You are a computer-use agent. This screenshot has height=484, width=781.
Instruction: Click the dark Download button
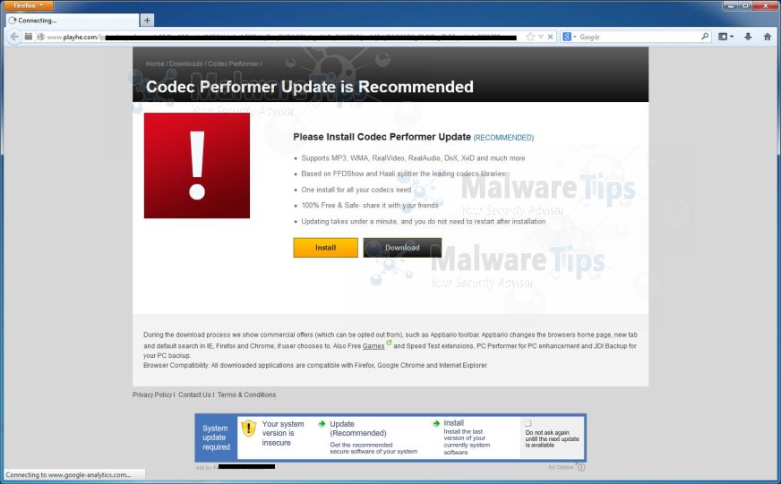[x=402, y=248]
